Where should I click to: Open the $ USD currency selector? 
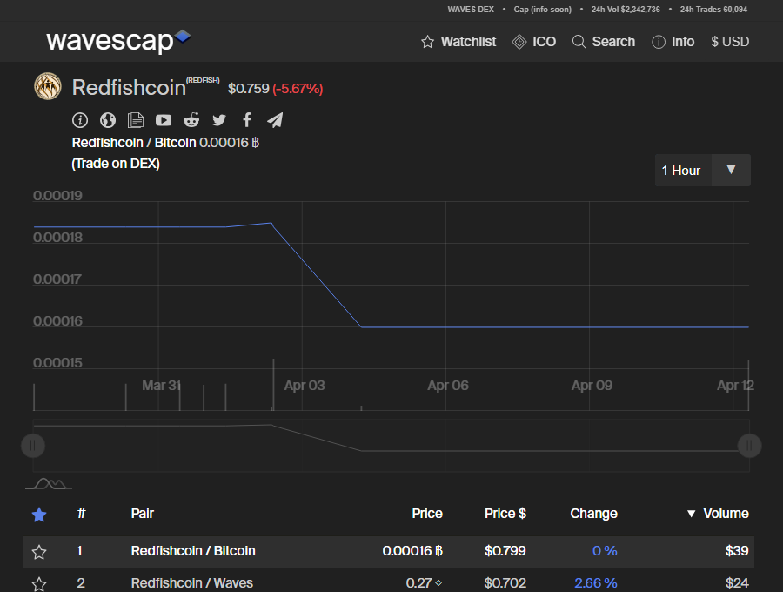coord(730,42)
